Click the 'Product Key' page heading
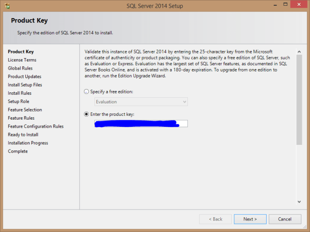 coord(29,20)
